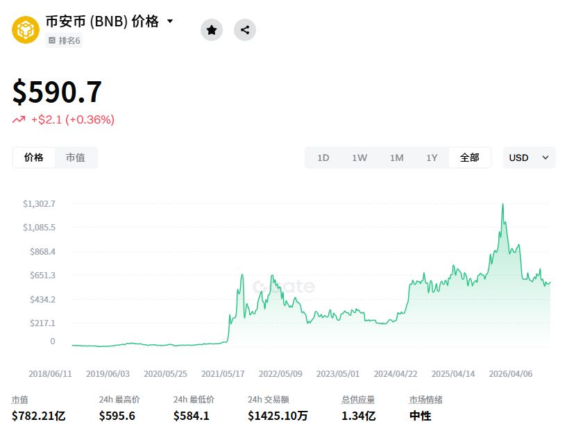Click the +$2.1 (+0.36%) change text

[x=73, y=119]
